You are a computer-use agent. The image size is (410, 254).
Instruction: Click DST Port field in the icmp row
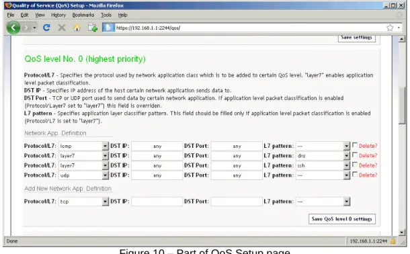click(237, 146)
